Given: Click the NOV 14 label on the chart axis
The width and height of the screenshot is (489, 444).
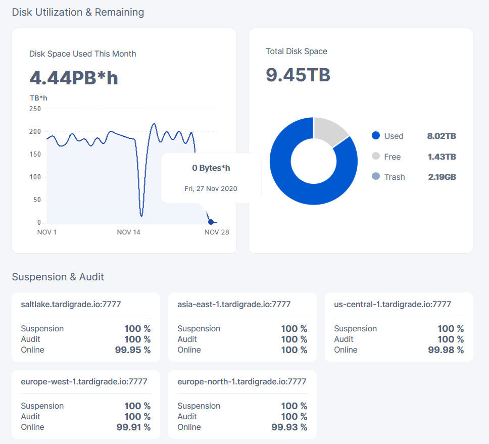Looking at the screenshot, I should tap(128, 232).
